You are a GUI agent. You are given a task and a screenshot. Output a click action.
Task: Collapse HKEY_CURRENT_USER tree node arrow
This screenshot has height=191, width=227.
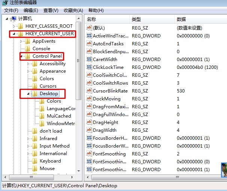tap(14, 34)
